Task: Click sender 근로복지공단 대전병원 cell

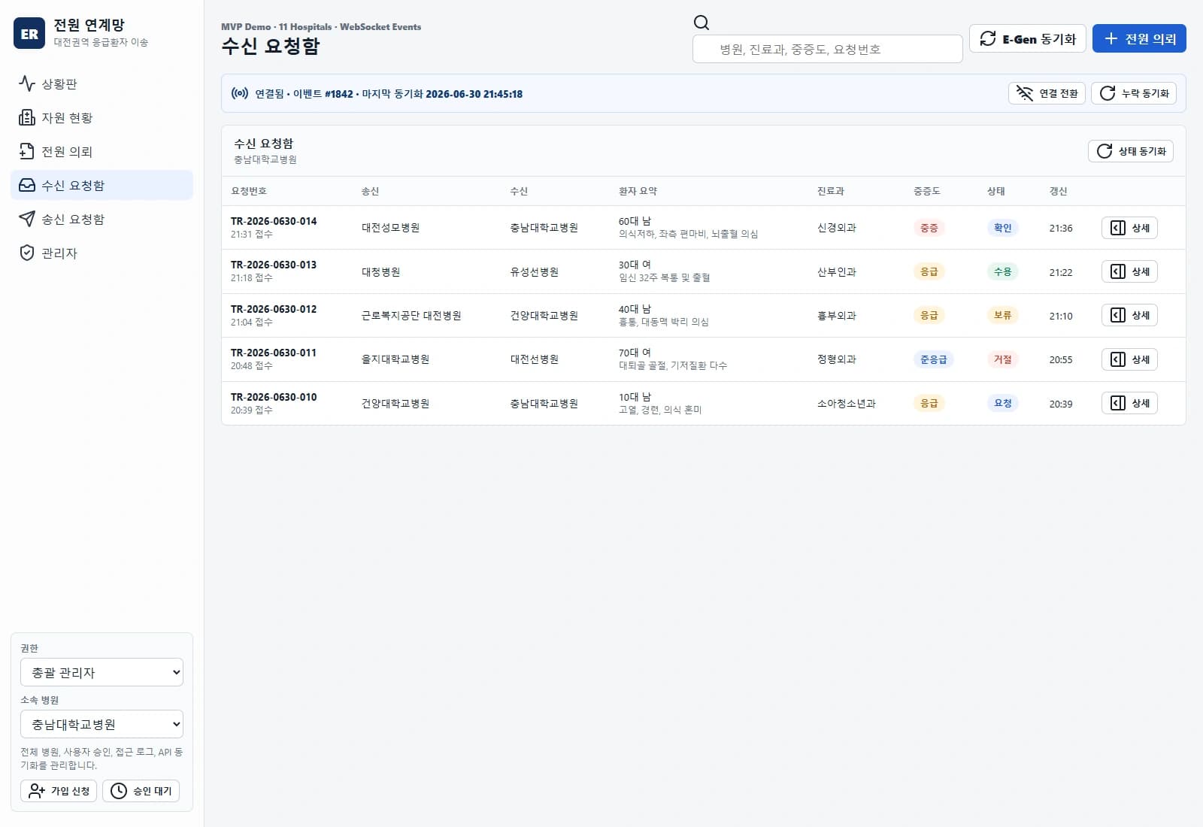Action: point(411,316)
